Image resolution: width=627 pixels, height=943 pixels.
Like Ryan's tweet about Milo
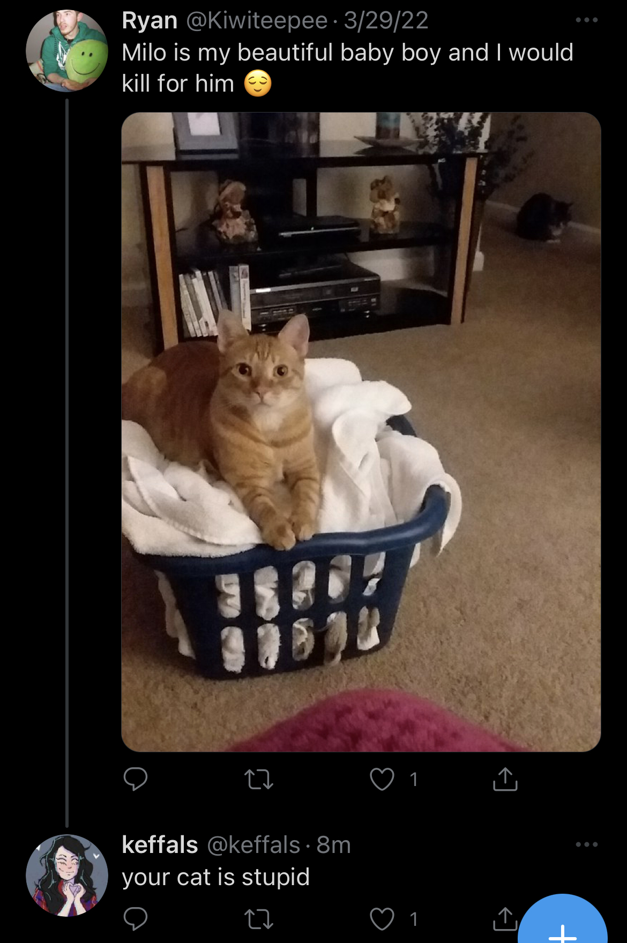pos(382,779)
